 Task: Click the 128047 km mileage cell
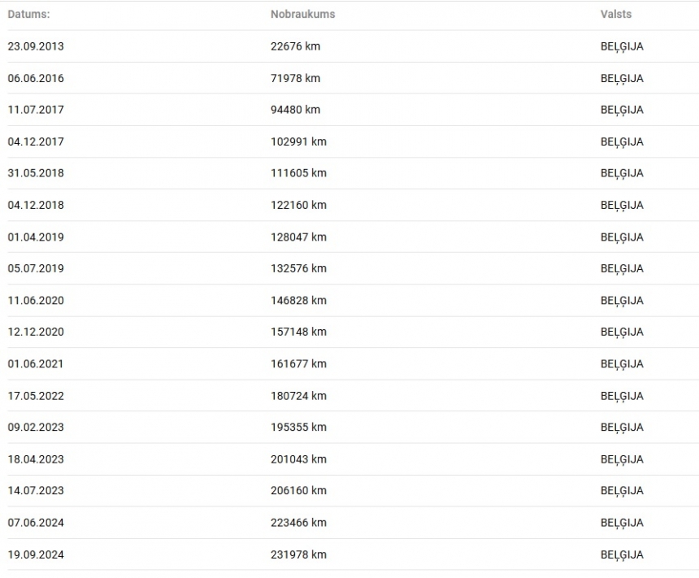pyautogui.click(x=298, y=237)
